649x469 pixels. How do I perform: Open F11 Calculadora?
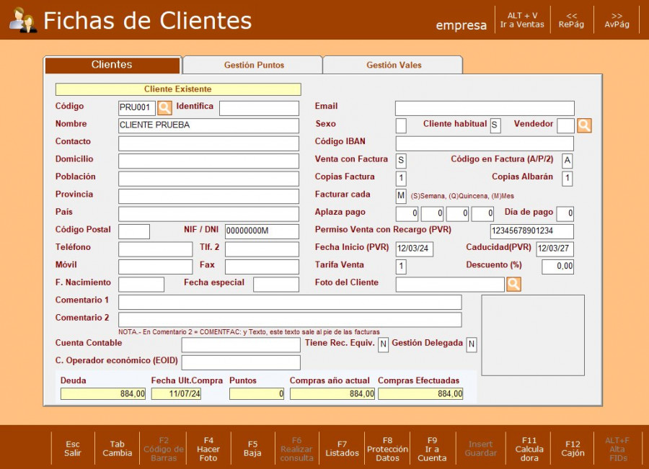(529, 449)
